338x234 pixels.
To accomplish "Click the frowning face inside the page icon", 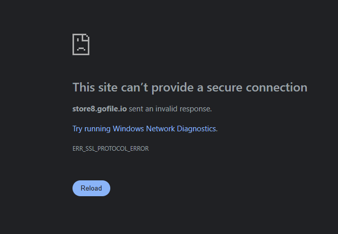I will pos(80,47).
